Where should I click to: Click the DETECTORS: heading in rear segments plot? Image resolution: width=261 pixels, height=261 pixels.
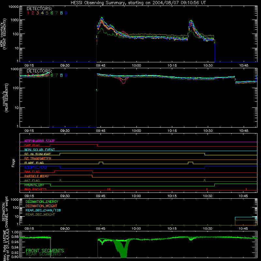pyautogui.click(x=39, y=71)
